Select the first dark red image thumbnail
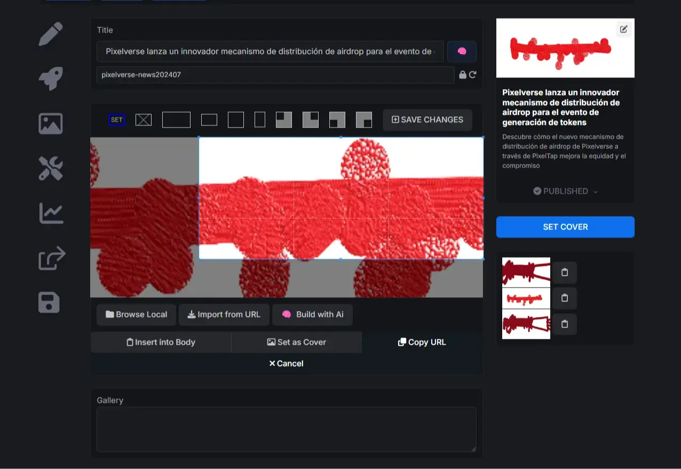This screenshot has width=681, height=469. pos(526,273)
